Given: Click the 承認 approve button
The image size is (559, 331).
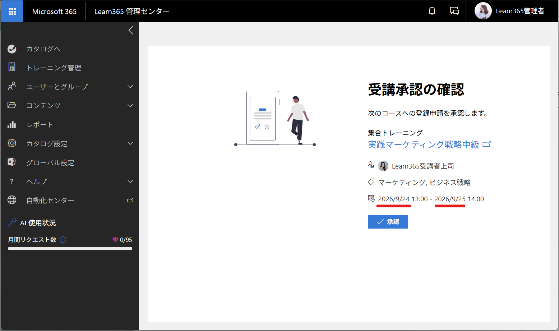Looking at the screenshot, I should tap(388, 222).
